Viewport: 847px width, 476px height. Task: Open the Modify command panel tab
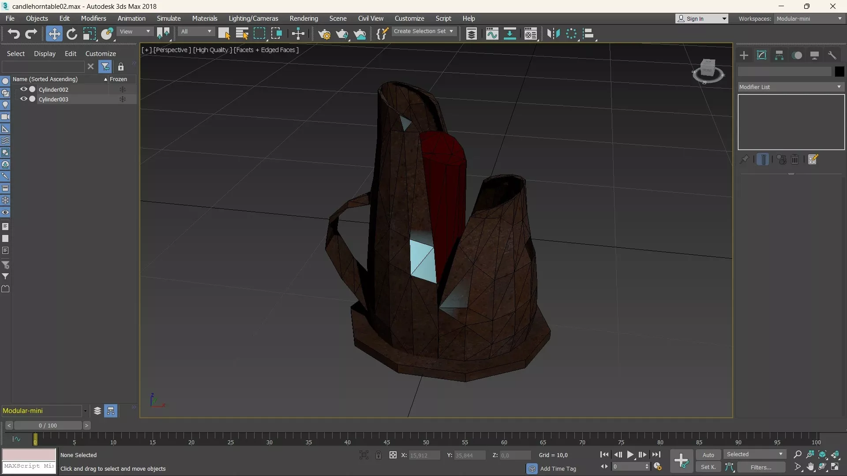[762, 55]
